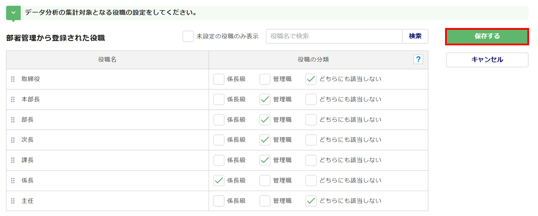
Task: Check 係長級 for the 主任 row
Action: (x=219, y=201)
